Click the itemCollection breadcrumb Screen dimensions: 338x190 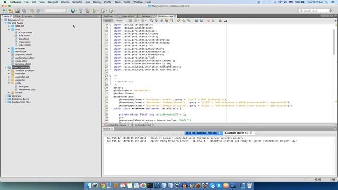(143, 125)
